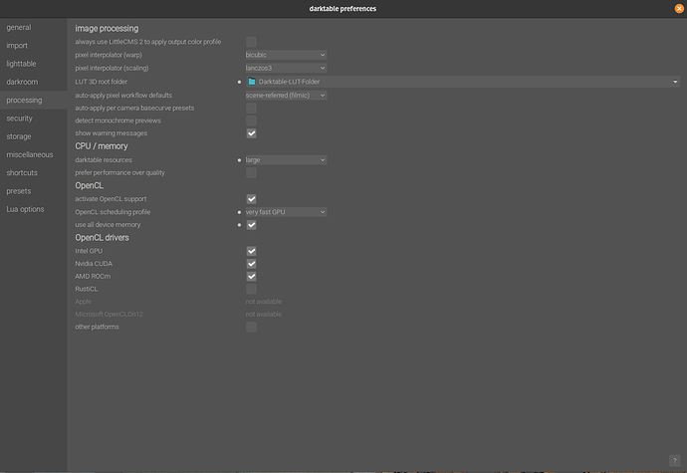This screenshot has height=473, width=687.
Task: Open Lua options tab
Action: (33, 209)
